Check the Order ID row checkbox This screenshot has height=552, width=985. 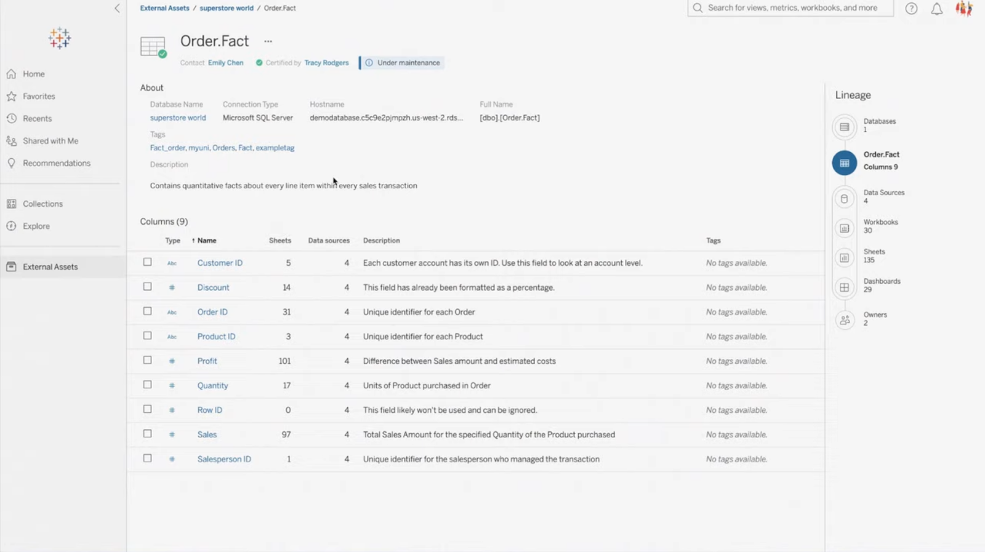tap(147, 311)
